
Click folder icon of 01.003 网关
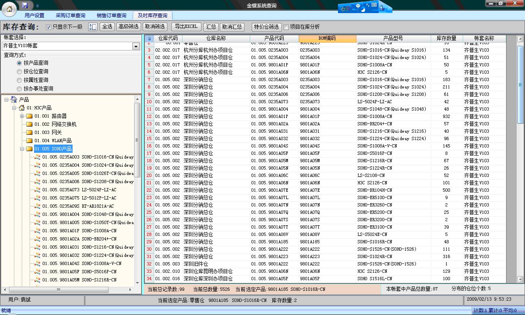[30, 132]
